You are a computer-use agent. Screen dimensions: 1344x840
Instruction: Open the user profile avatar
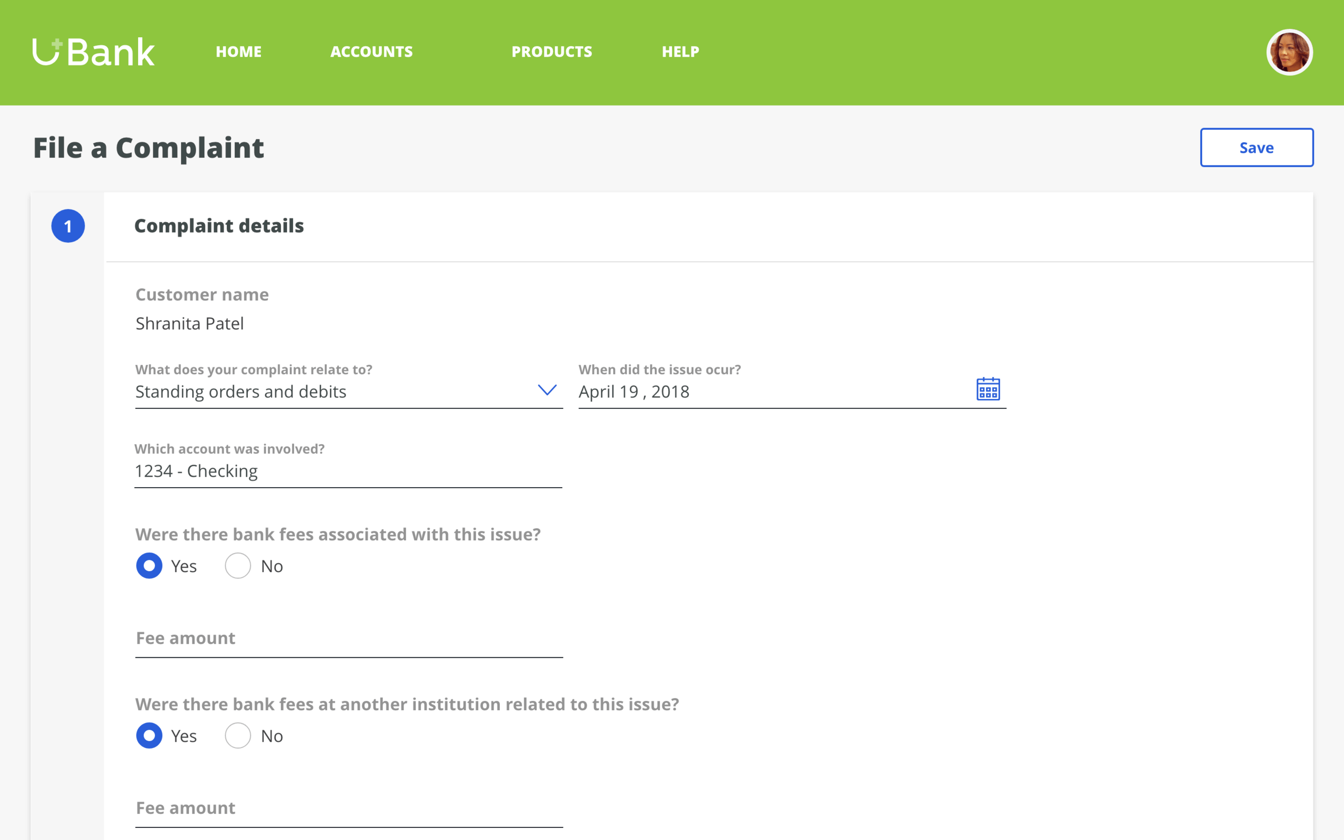pos(1289,52)
